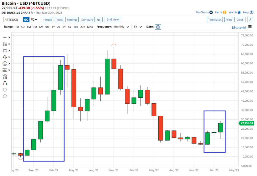Viewport: 257px width, 176px height.
Task: Select the 10Y range
Action: tap(76, 27)
